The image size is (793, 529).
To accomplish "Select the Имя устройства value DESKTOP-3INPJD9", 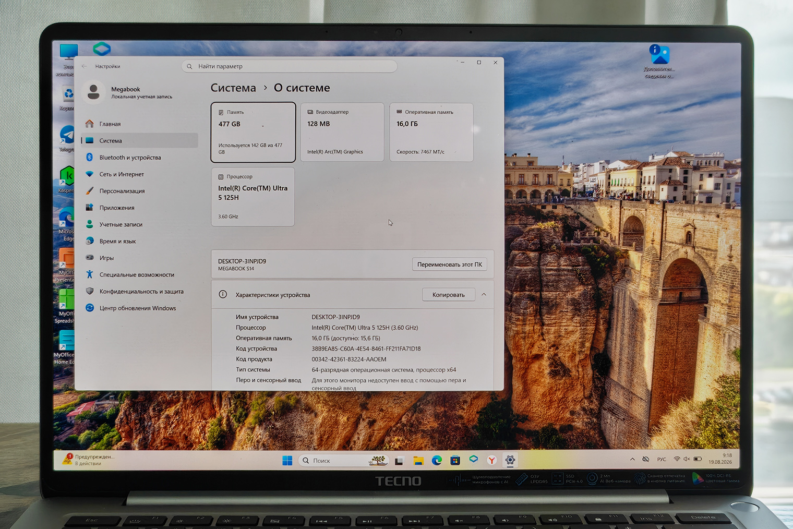I will tap(335, 317).
